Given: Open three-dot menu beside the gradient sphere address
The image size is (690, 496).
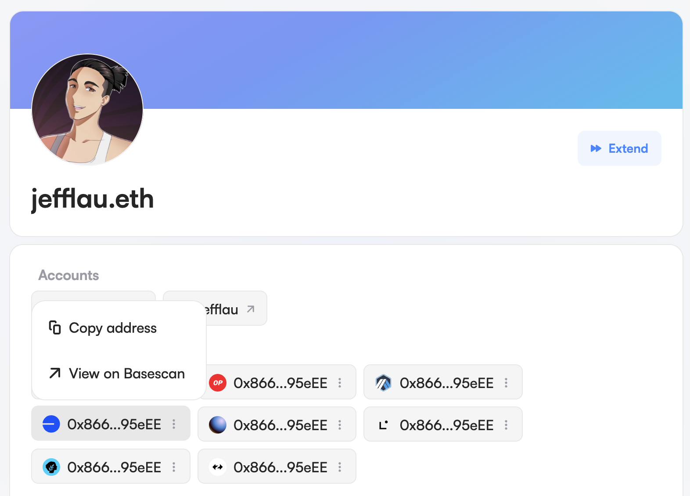Looking at the screenshot, I should coord(340,425).
